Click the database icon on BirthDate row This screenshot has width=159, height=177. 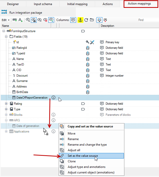pos(88,92)
